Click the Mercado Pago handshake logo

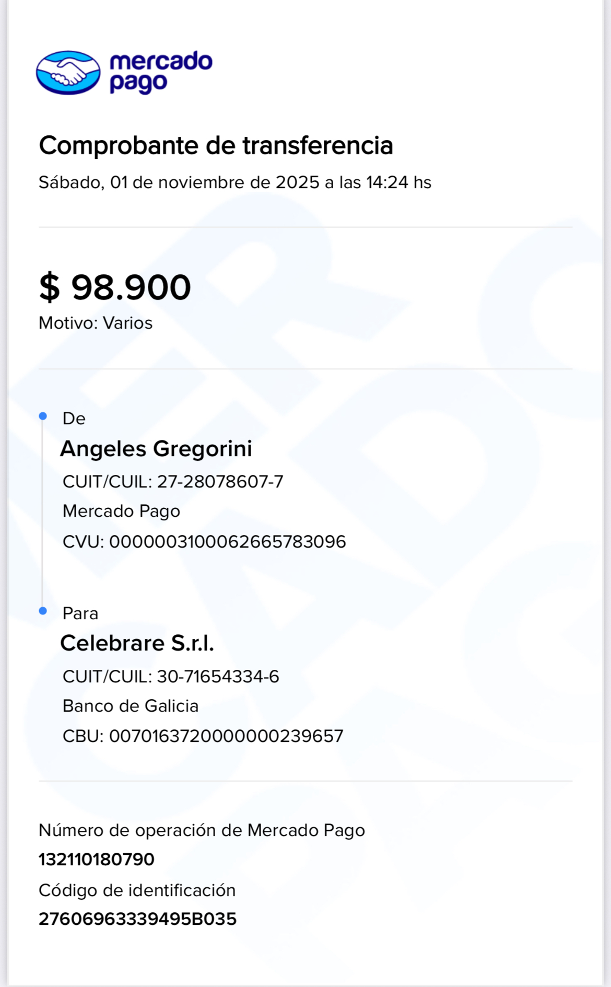coord(68,73)
